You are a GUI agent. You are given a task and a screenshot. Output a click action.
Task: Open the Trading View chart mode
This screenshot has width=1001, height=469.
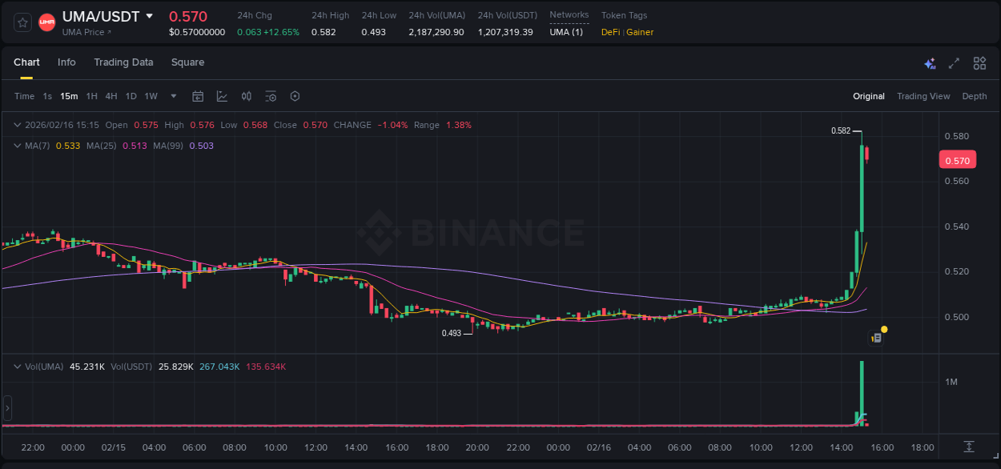(923, 96)
